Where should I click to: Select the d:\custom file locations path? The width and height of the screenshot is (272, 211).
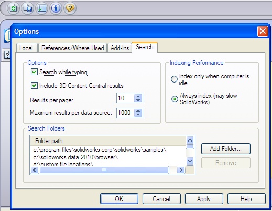coord(63,164)
